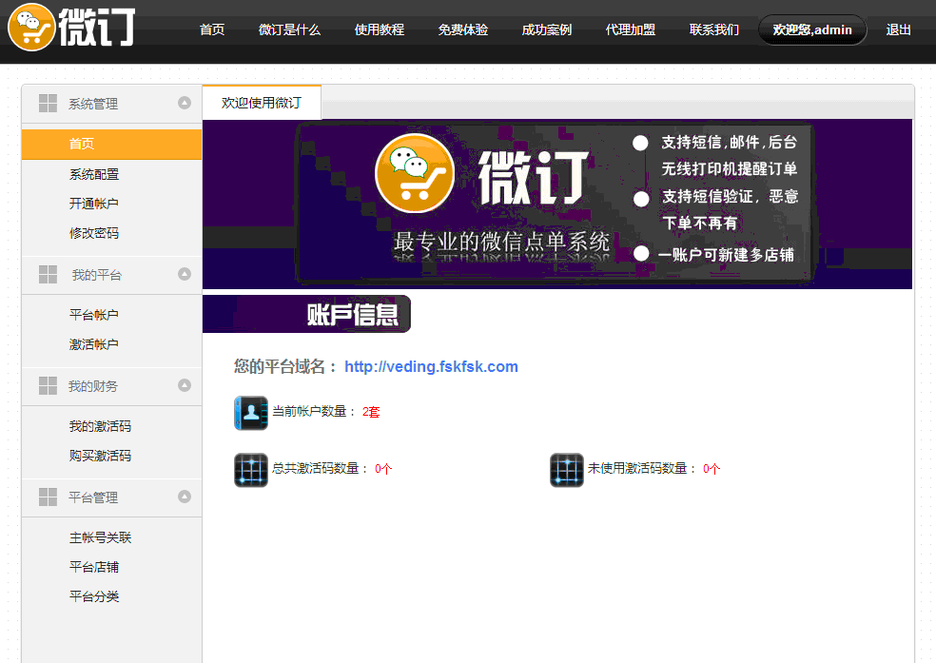
Task: Click the 0个 value after 总共激活码数量
Action: pyautogui.click(x=383, y=468)
